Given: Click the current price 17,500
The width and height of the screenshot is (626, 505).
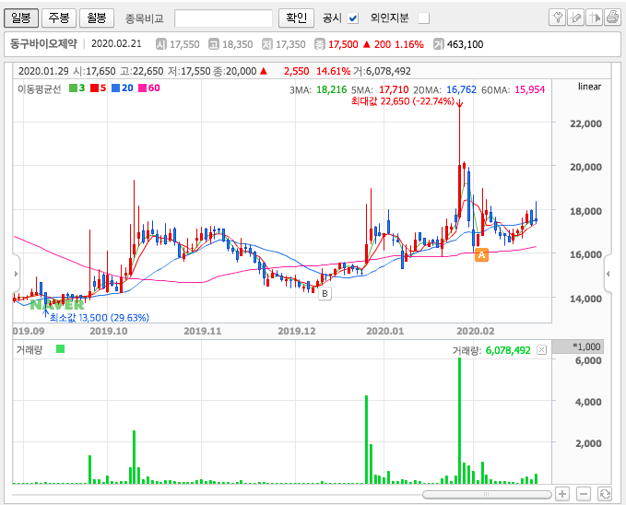Looking at the screenshot, I should pos(343,44).
